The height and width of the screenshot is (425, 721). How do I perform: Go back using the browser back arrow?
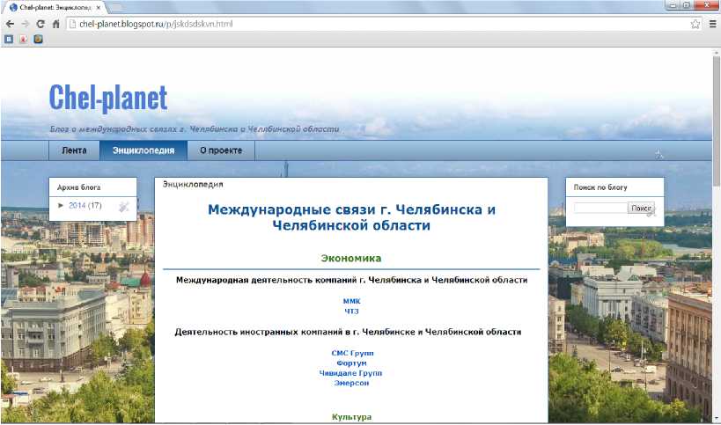pyautogui.click(x=10, y=24)
